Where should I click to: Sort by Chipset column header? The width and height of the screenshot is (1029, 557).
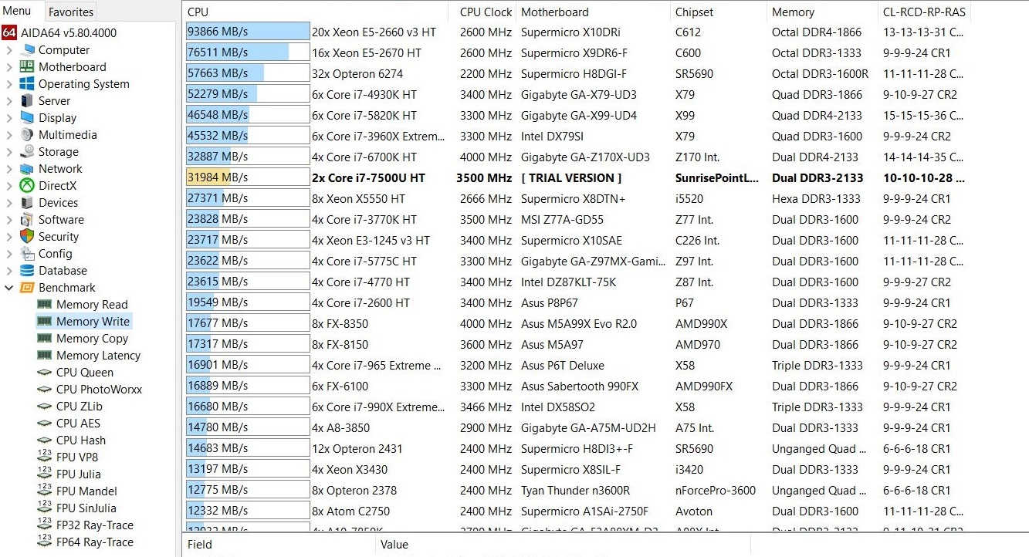click(x=719, y=12)
